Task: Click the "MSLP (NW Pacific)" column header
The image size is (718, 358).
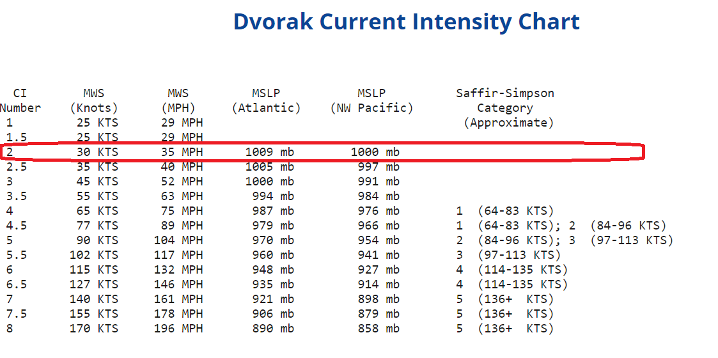Action: tap(372, 101)
